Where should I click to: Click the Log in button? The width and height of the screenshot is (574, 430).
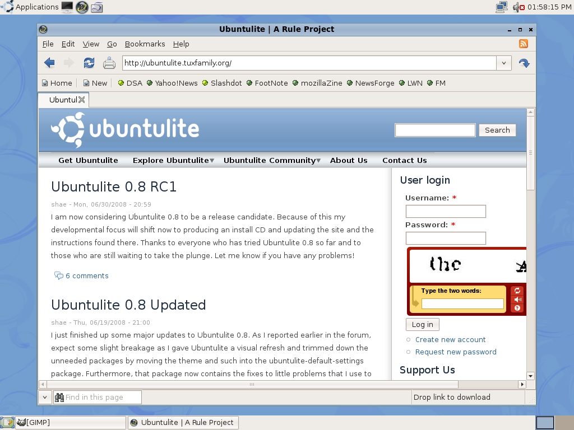423,324
